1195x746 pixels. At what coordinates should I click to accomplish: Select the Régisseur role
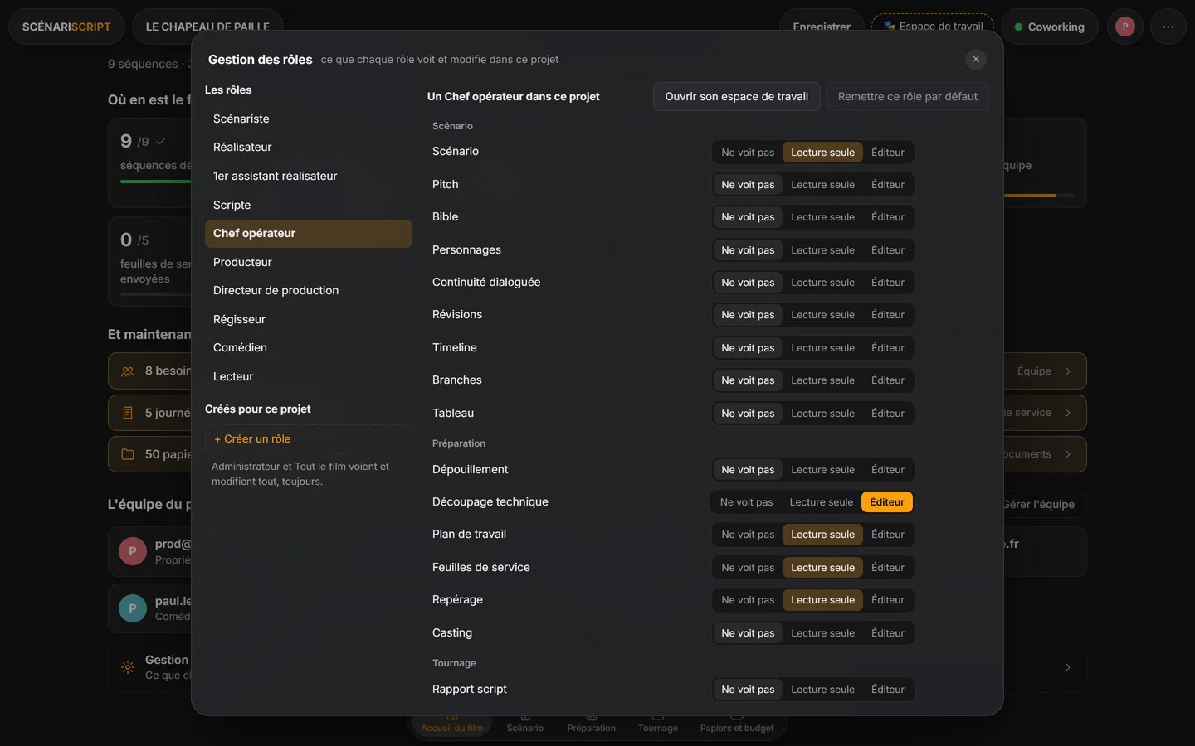point(309,319)
